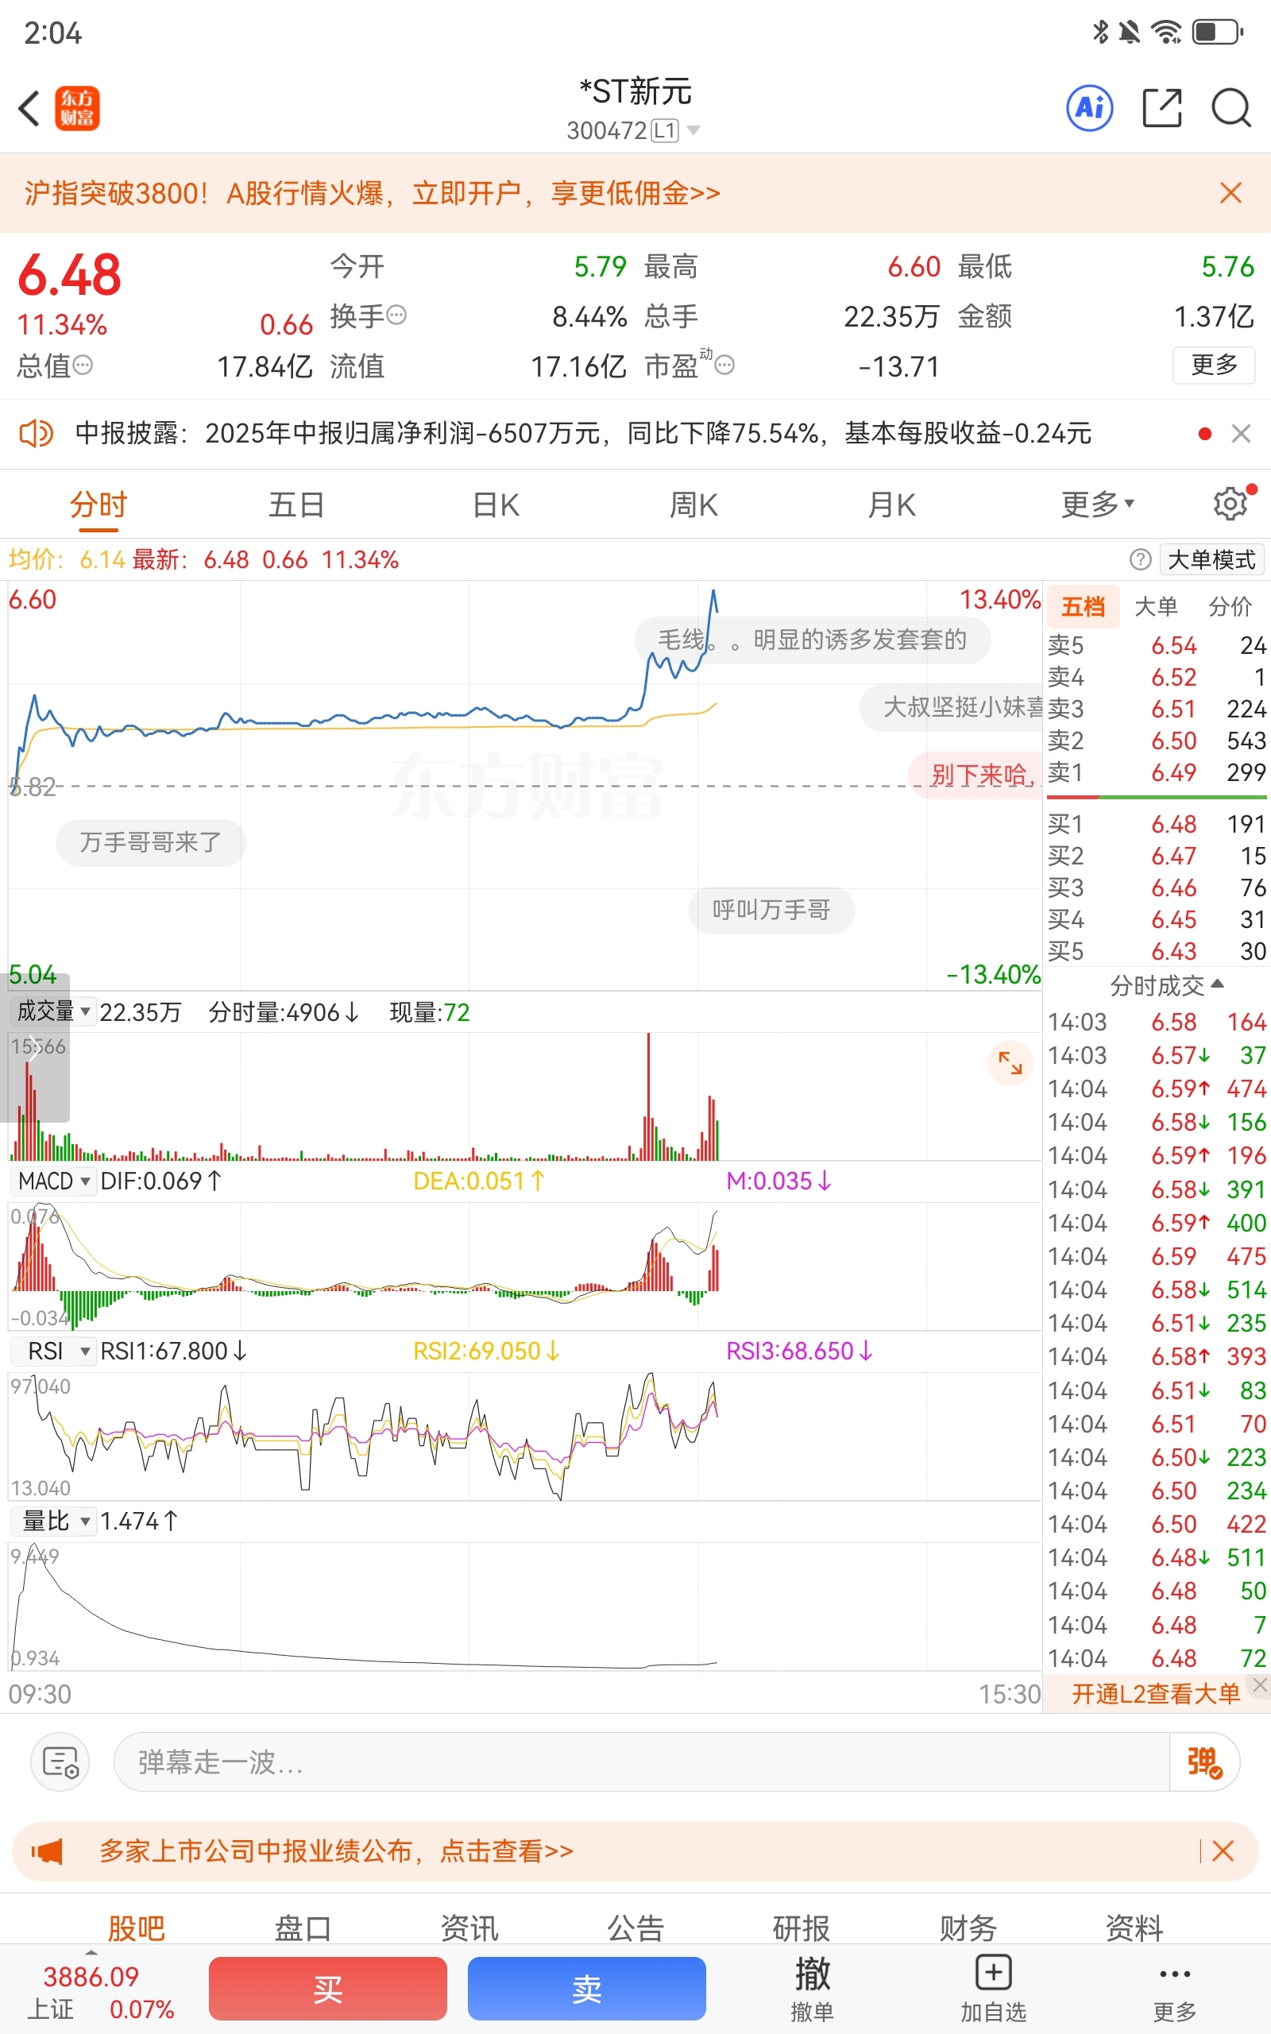1271x2034 pixels.
Task: Open the 盘口 tab
Action: 303,1928
